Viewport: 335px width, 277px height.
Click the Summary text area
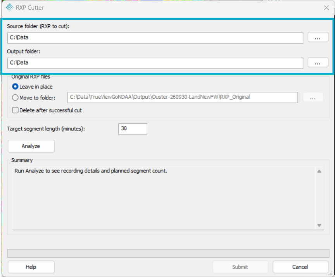click(x=164, y=198)
